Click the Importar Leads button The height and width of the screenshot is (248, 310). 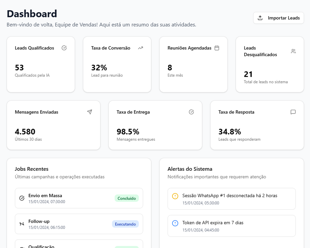point(278,18)
